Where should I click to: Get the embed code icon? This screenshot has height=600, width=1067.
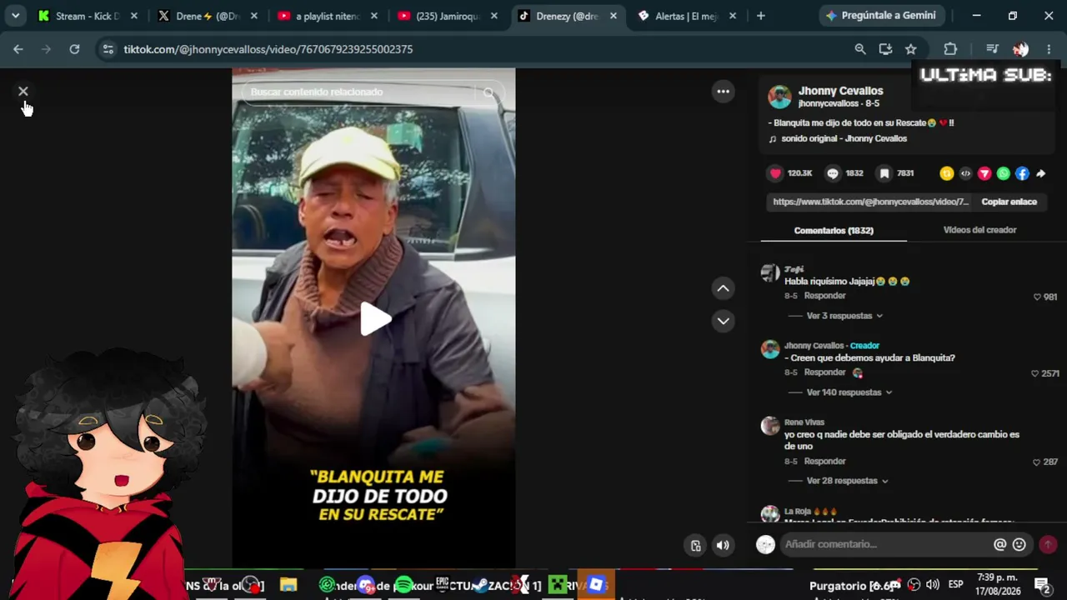[965, 173]
